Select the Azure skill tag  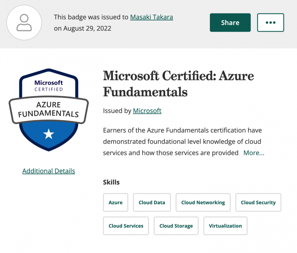pyautogui.click(x=115, y=202)
